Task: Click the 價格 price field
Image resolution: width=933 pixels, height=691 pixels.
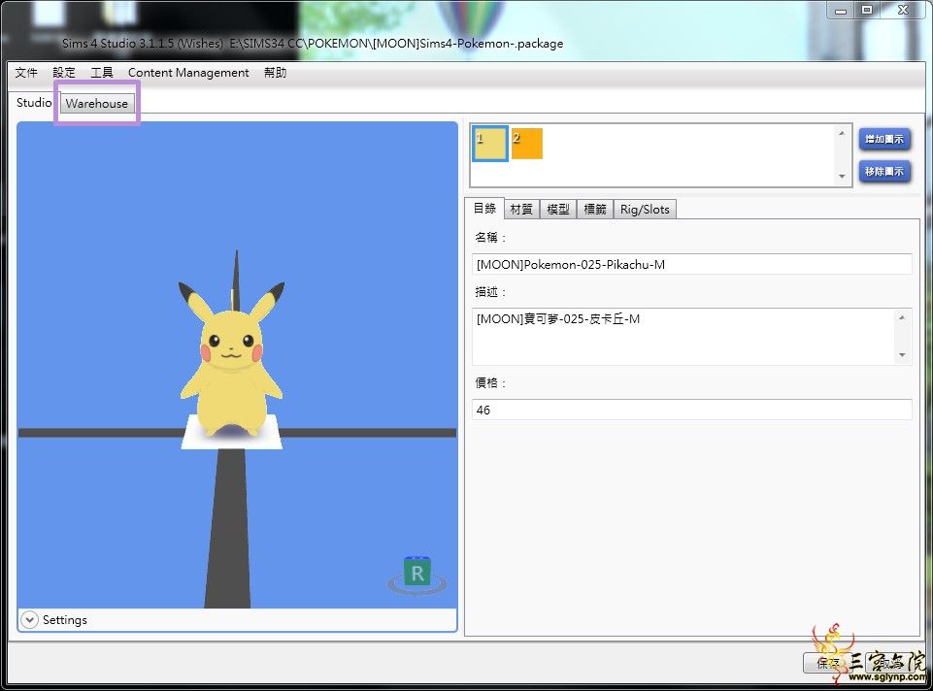Action: (691, 410)
